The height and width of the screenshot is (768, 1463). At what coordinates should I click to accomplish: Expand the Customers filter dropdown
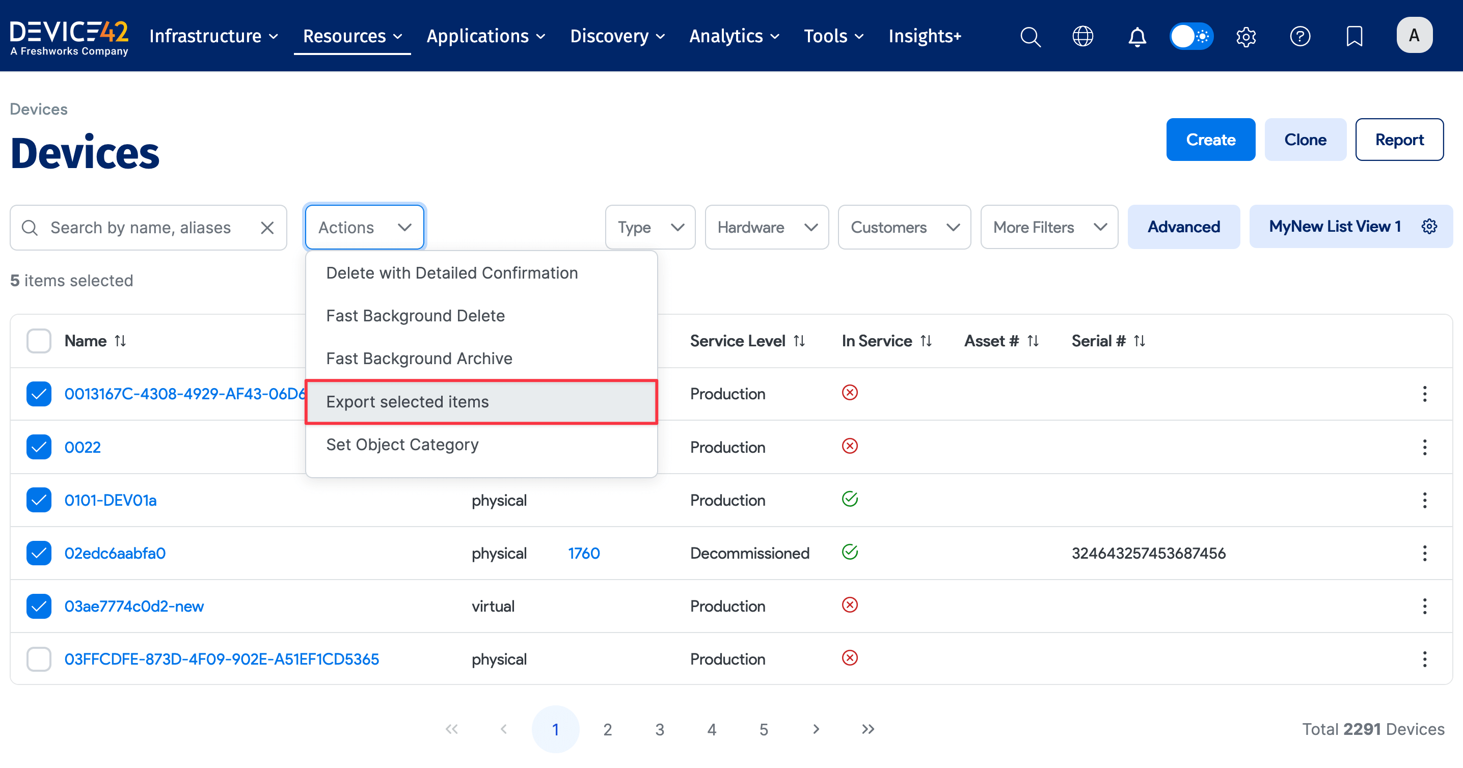click(x=904, y=227)
